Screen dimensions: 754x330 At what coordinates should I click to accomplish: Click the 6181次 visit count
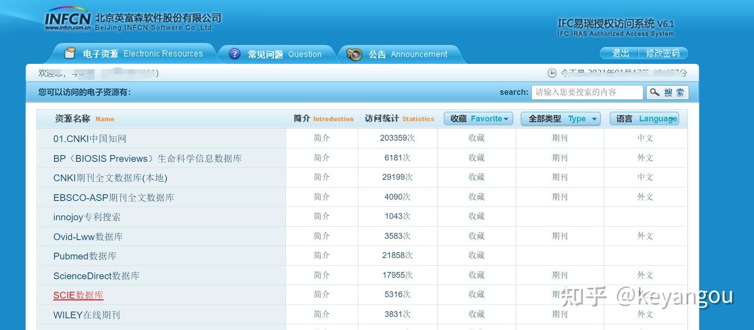(397, 158)
